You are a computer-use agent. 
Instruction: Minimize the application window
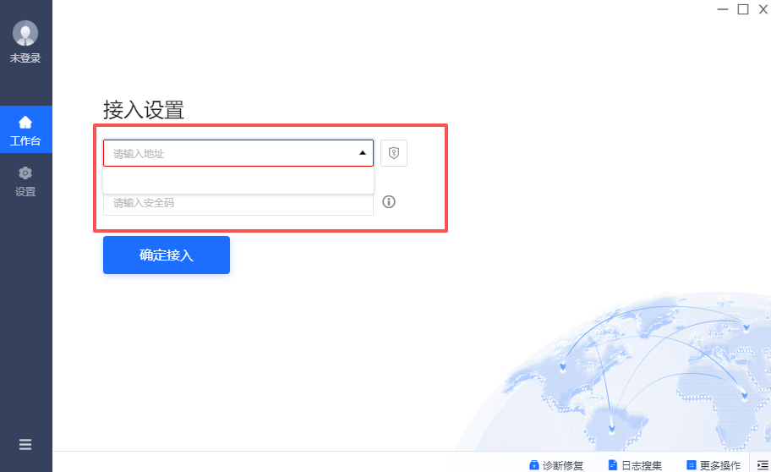(x=722, y=9)
